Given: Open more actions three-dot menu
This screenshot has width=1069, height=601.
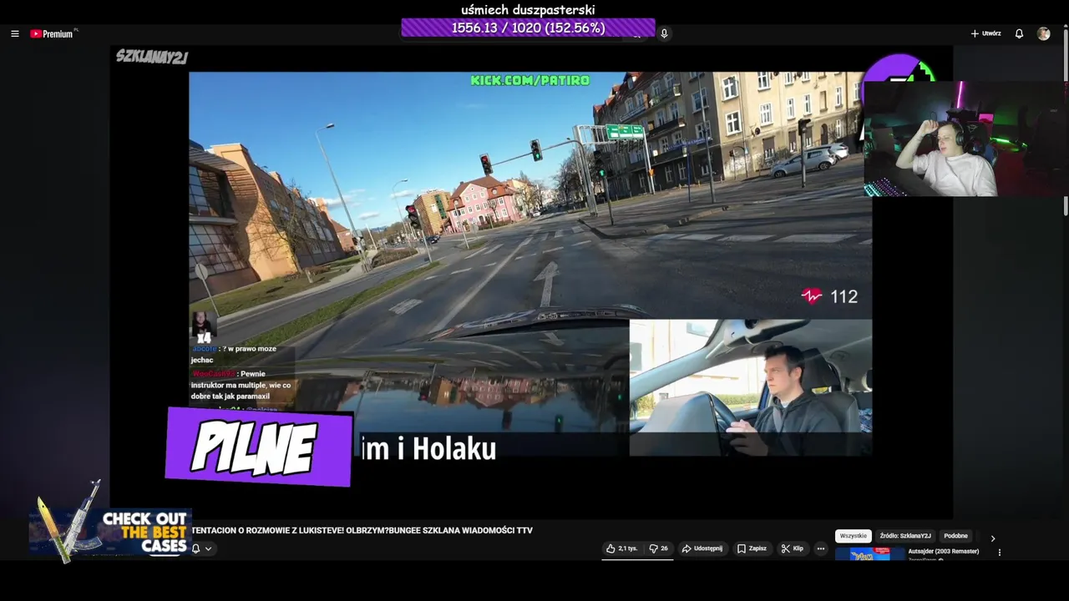Looking at the screenshot, I should pos(821,548).
